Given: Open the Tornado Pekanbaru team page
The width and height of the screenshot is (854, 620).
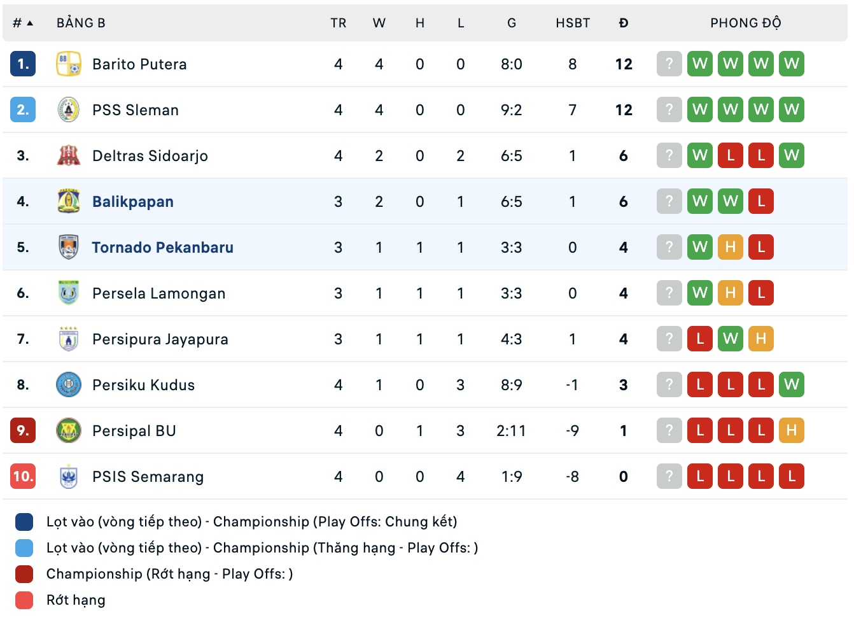Looking at the screenshot, I should click(163, 248).
